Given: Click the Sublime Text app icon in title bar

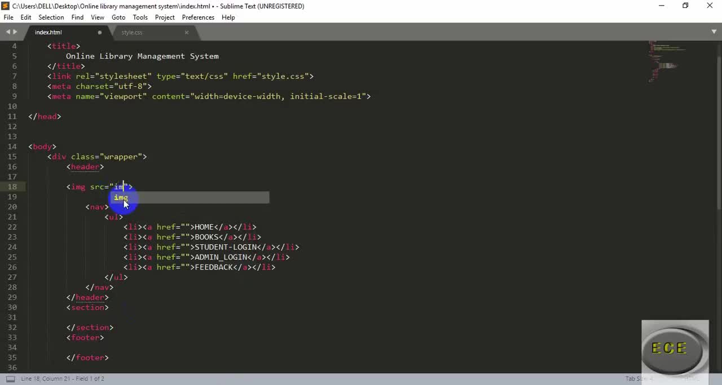Looking at the screenshot, I should 5,6.
